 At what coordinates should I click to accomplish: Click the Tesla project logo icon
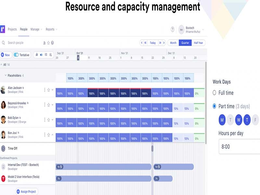[x=3, y=178]
